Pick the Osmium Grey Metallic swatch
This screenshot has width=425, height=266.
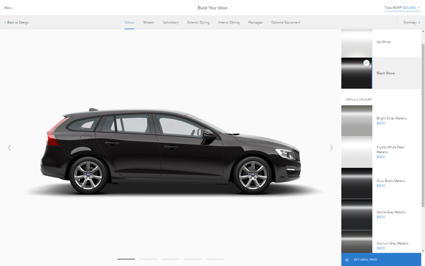tap(356, 242)
